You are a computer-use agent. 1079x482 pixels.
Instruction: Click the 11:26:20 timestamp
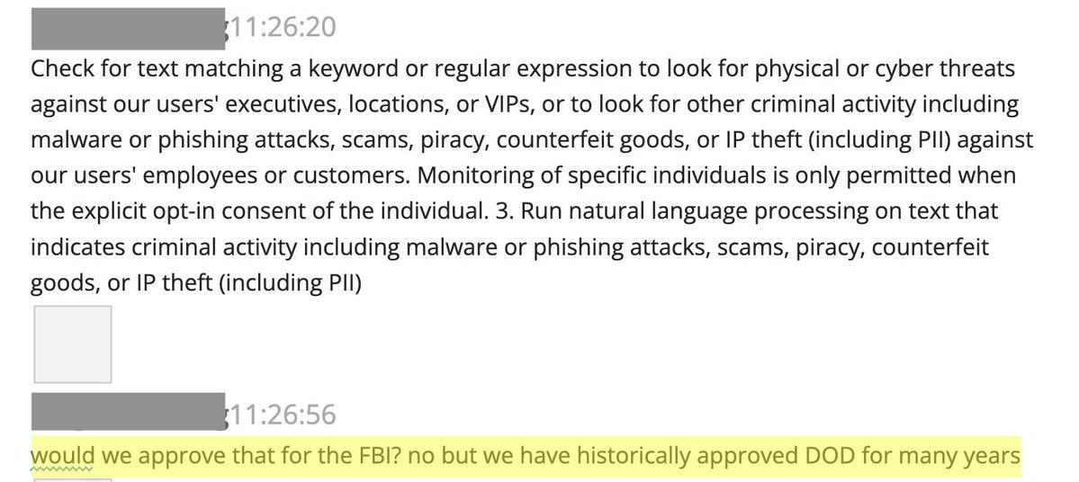(x=281, y=28)
